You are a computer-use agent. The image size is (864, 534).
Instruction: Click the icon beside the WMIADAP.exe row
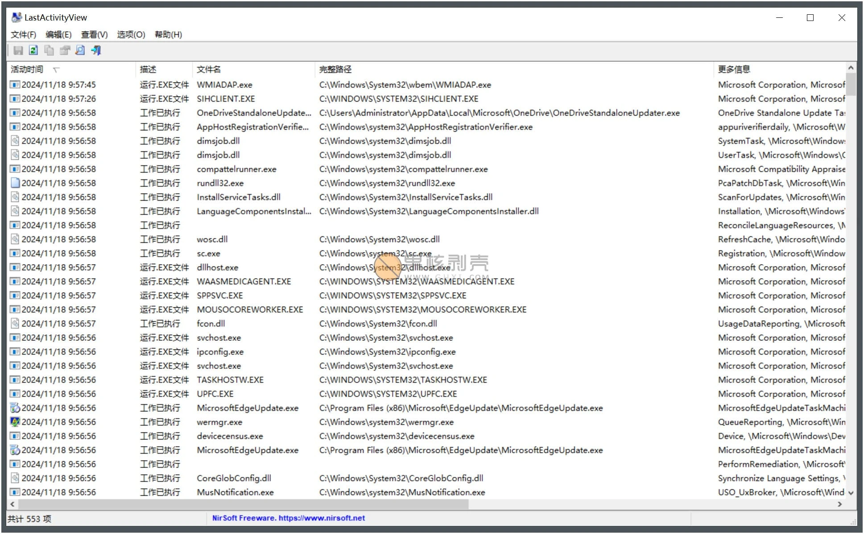[15, 84]
